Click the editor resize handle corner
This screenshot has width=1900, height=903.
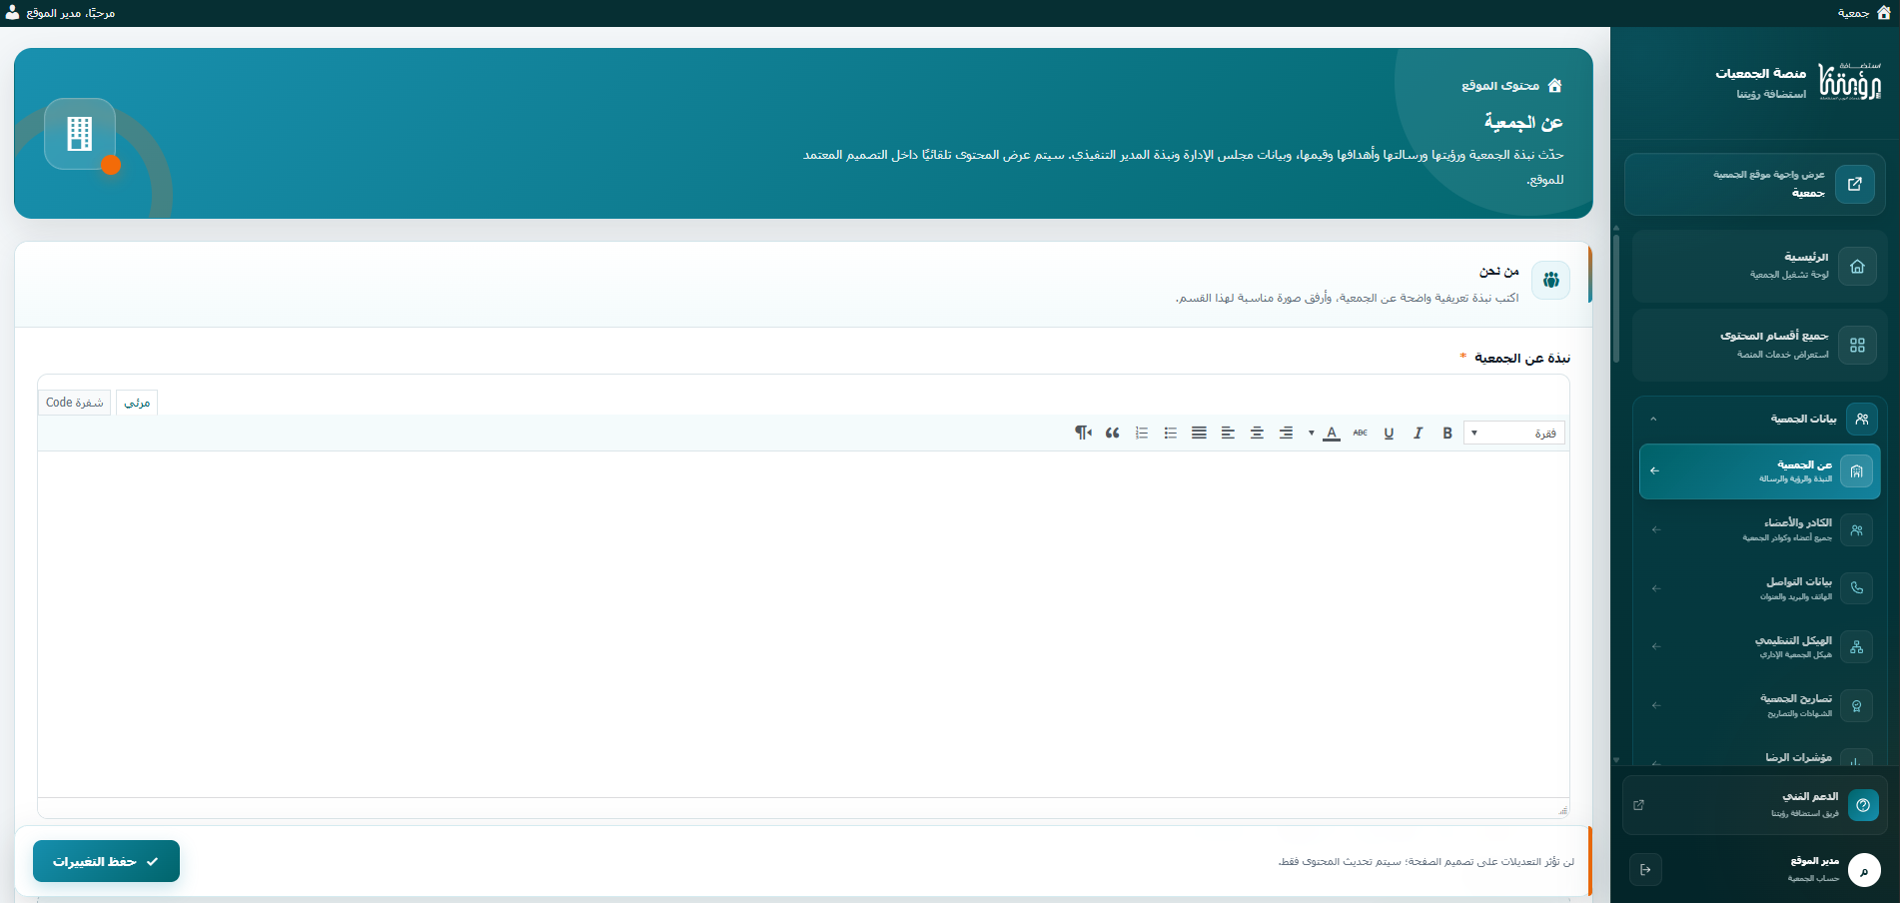coord(1562,810)
